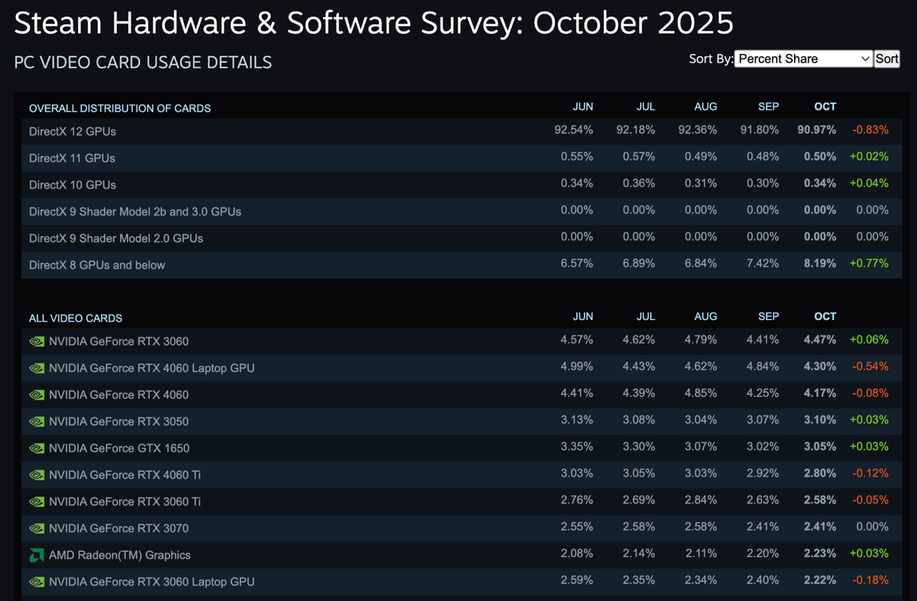Click the NVIDIA logo beside GeForce RTX 3050
Image resolution: width=917 pixels, height=601 pixels.
point(36,421)
